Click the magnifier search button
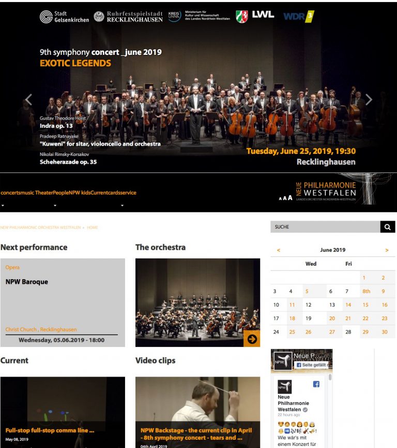 (x=388, y=227)
